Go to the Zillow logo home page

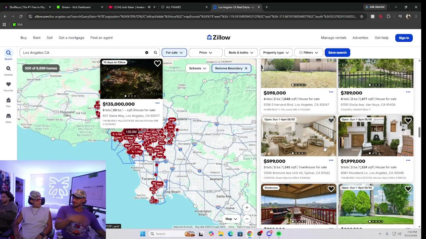[219, 38]
